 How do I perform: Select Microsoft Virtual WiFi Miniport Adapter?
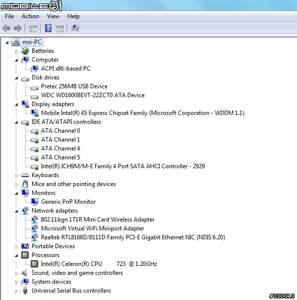click(93, 228)
